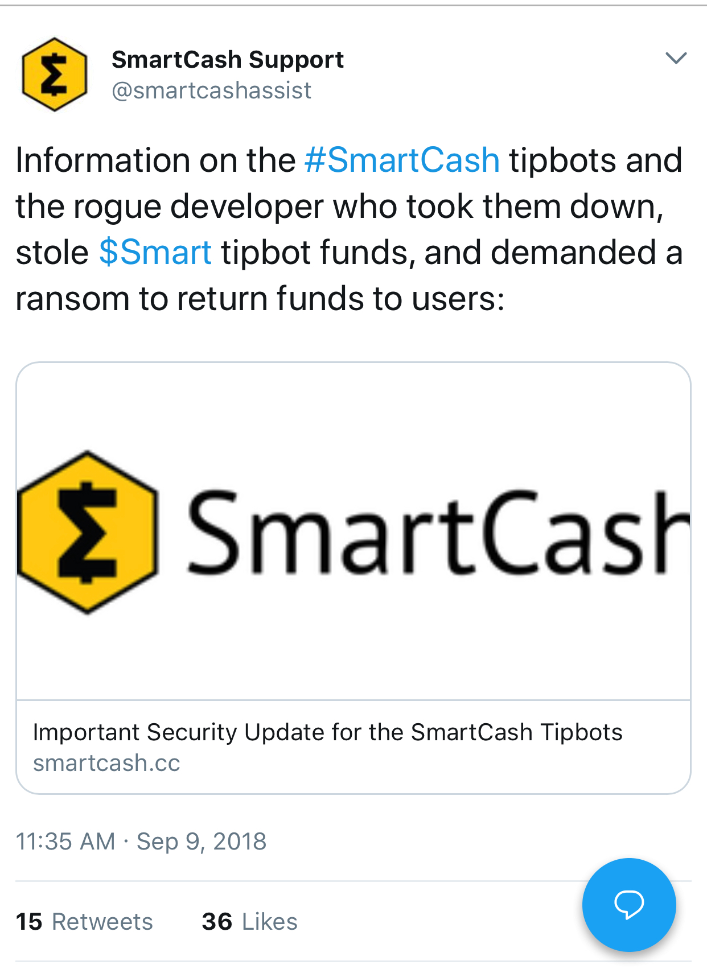Screen dimensions: 707x969
Task: Select the tweet text about rogue developer
Action: [x=349, y=229]
